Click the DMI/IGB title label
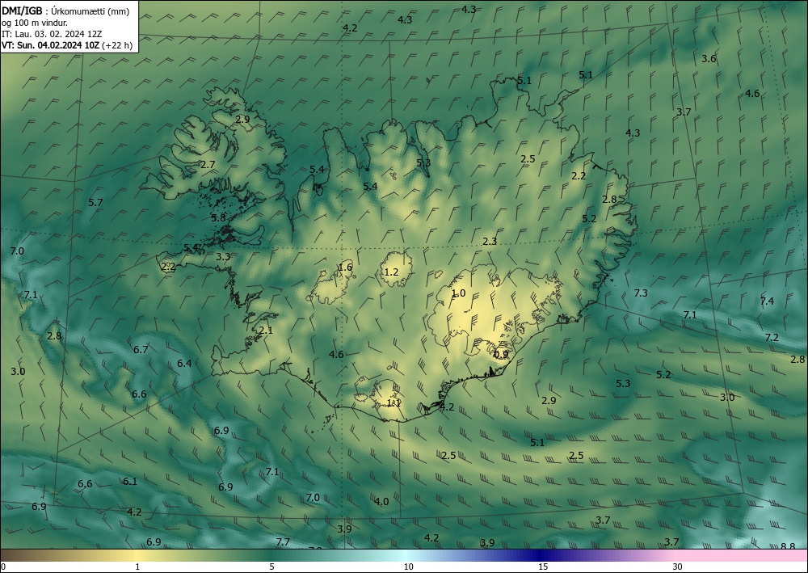808x573 pixels. click(22, 11)
